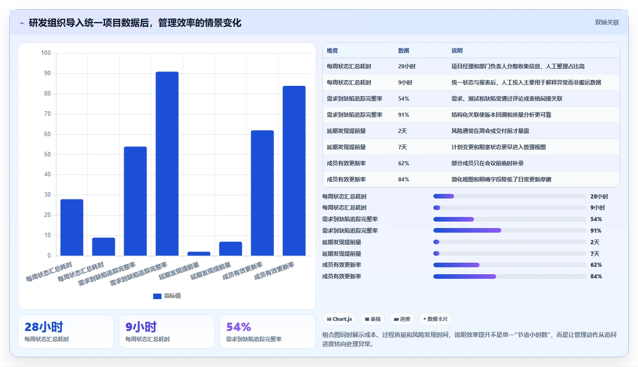Select the 表格 tag chip
The height and width of the screenshot is (367, 638).
pyautogui.click(x=373, y=319)
